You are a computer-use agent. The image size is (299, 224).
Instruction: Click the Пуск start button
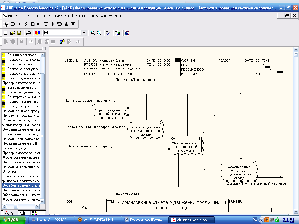(x=13, y=220)
